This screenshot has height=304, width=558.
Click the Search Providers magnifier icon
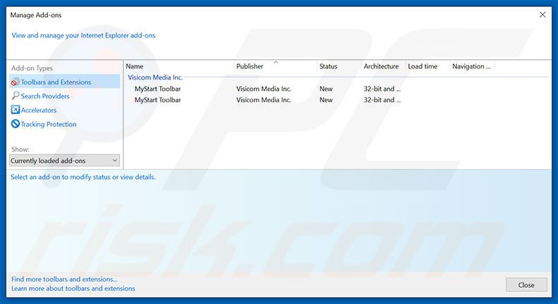click(x=15, y=96)
